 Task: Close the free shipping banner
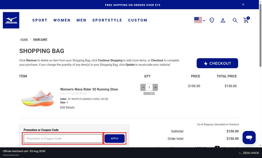pyautogui.click(x=243, y=4)
